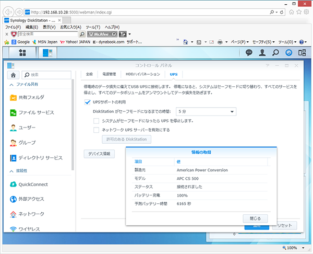Screen dimensions: 313x254
Task: Collapse the ファイル共有 sidebar section
Action: coord(11,85)
